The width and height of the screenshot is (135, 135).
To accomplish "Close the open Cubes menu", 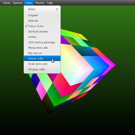I will [x=28, y=3].
